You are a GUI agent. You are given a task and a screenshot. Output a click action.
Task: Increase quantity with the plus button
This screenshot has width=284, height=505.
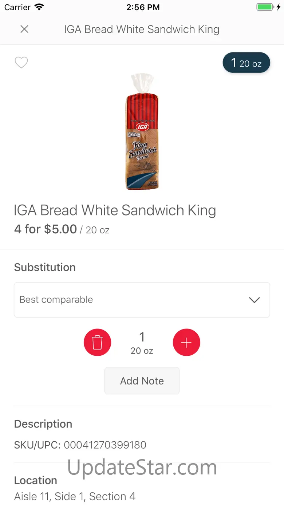tap(186, 342)
